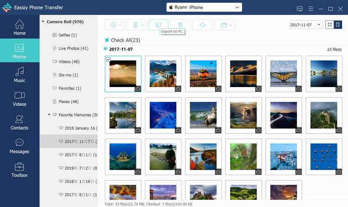Screen dimensions: 348x207
Task: Click the Export to PC toolbar button
Action: pos(158,25)
